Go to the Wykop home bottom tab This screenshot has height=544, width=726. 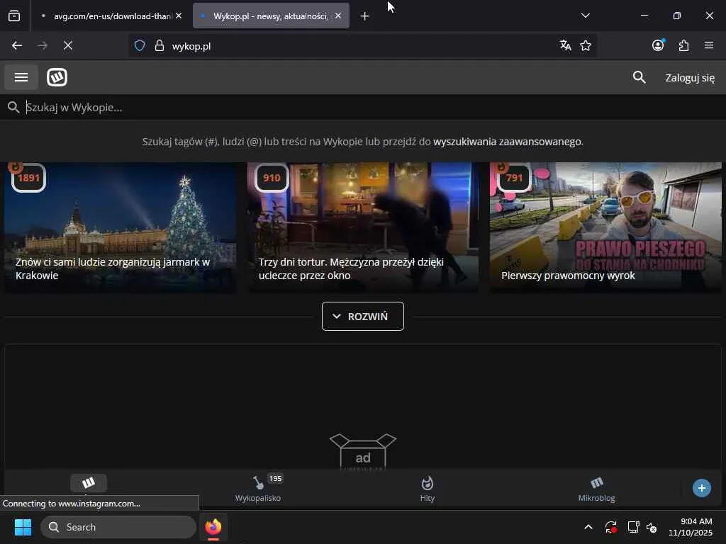89,483
